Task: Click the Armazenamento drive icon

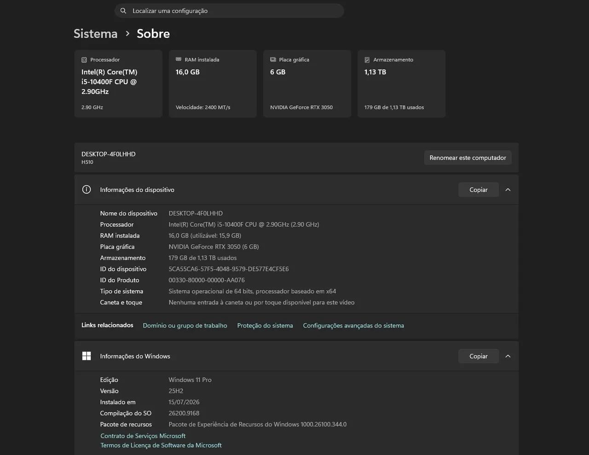Action: 367,60
